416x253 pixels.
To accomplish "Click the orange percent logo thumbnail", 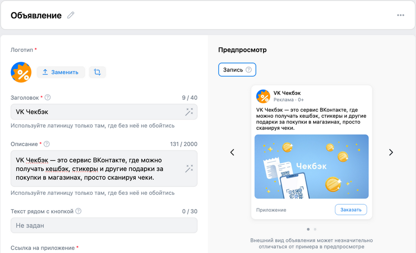I will (x=21, y=72).
